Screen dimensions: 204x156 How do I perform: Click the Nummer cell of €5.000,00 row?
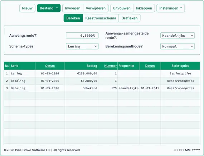click(x=108, y=81)
